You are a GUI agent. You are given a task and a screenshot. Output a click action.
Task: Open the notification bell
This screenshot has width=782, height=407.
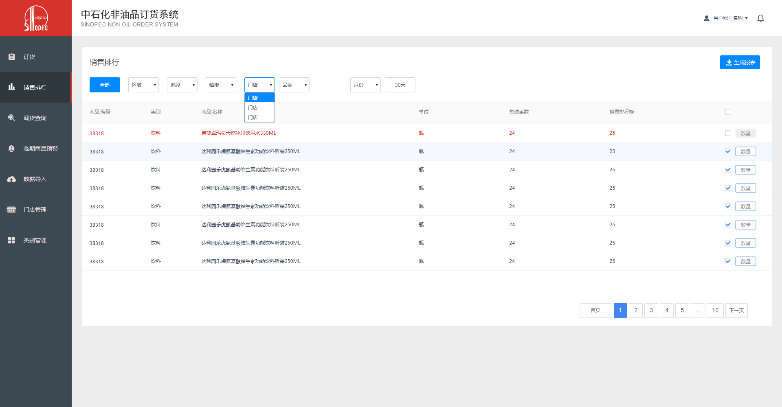[x=760, y=18]
